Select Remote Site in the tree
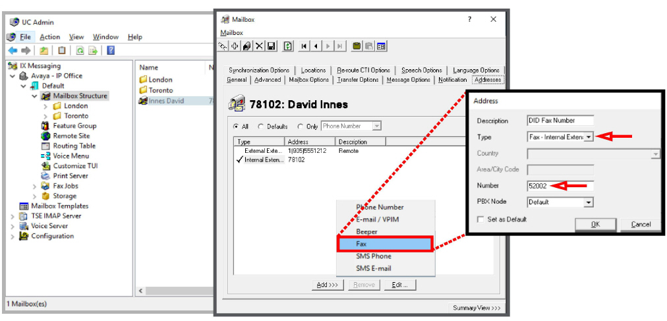 71,136
